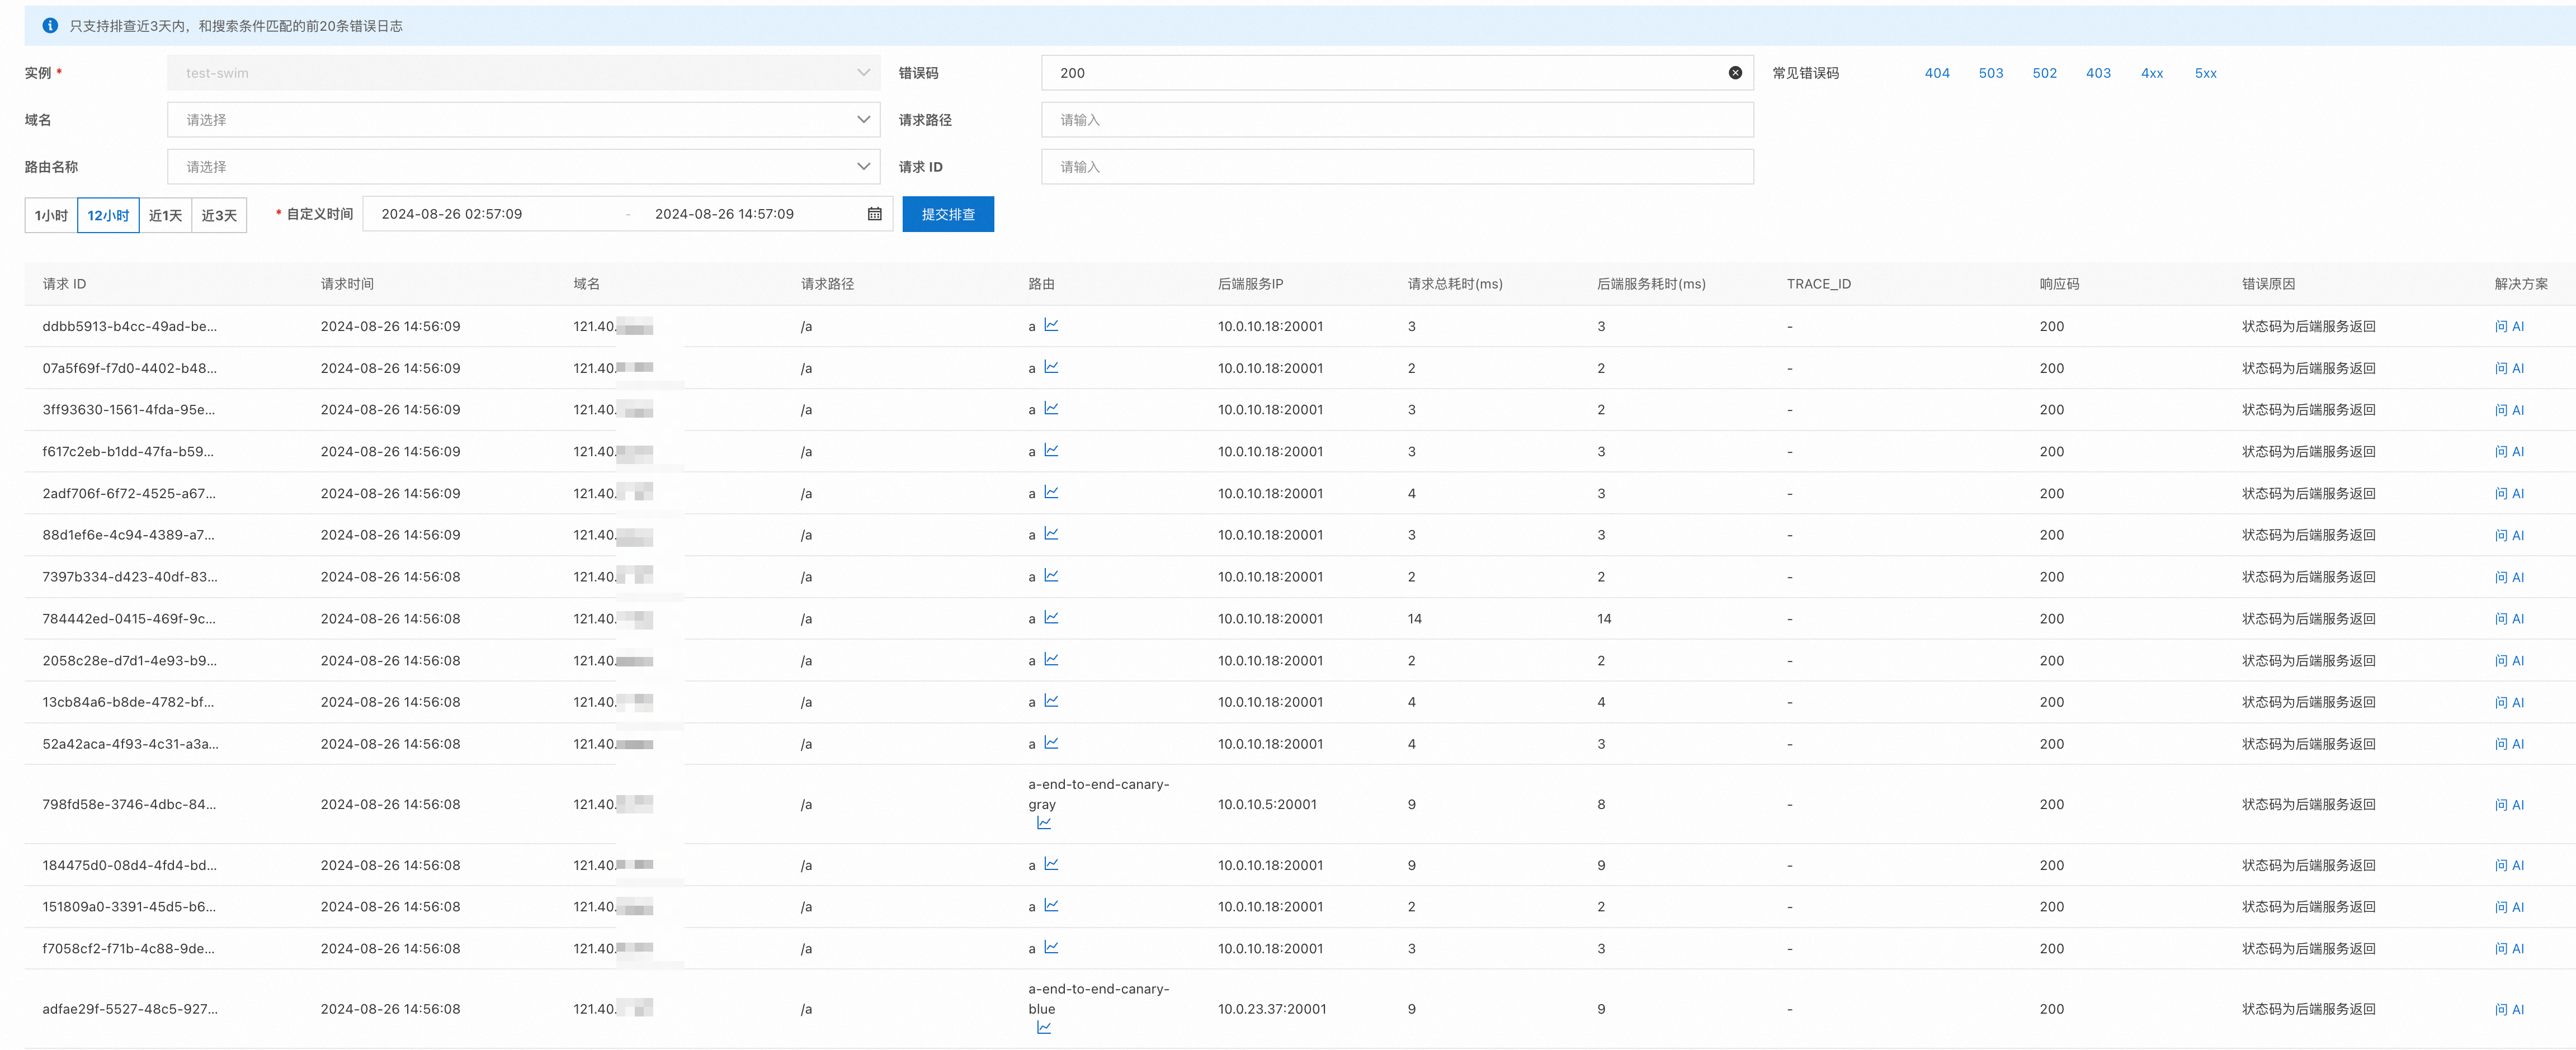This screenshot has width=2576, height=1050.
Task: Click the TRACE_ID column header
Action: pos(1818,284)
